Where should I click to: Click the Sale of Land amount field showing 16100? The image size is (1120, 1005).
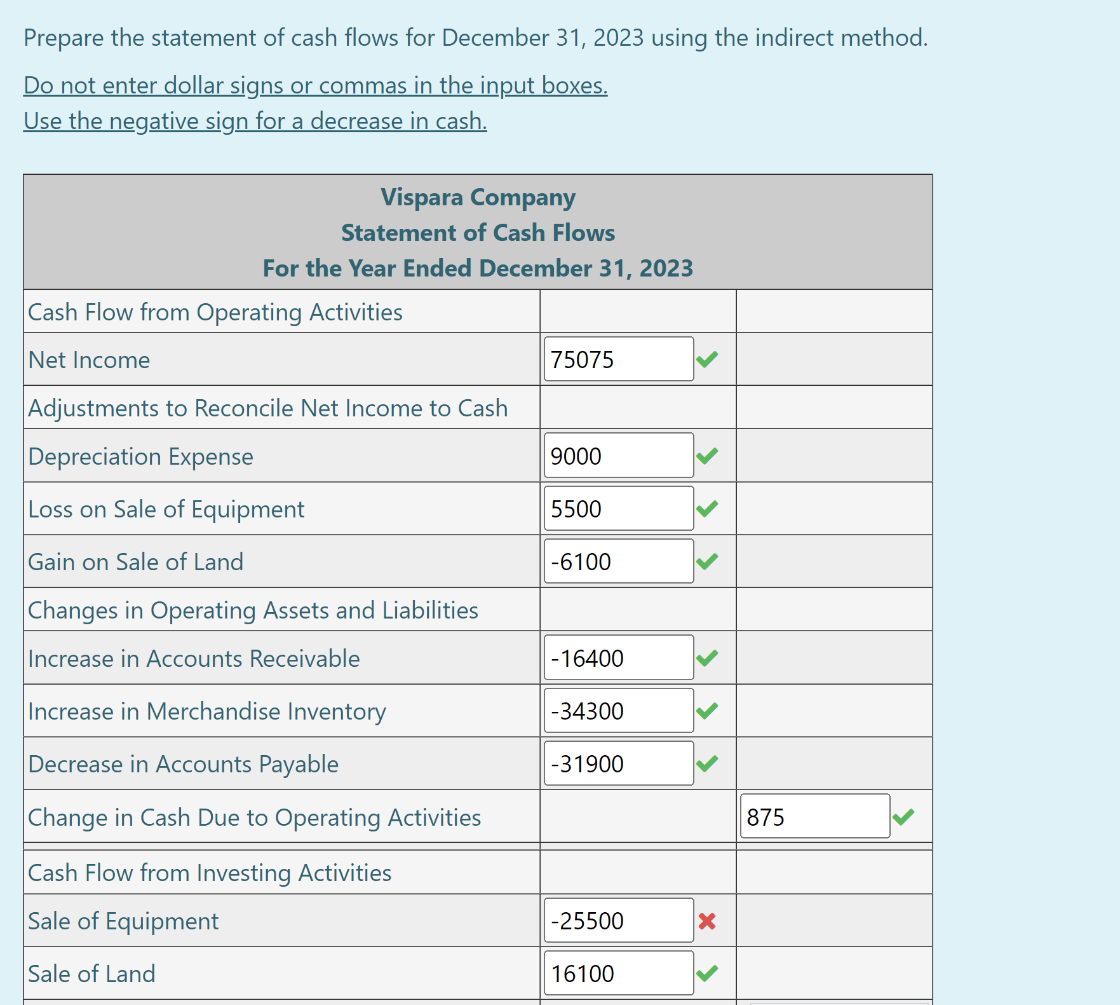617,973
